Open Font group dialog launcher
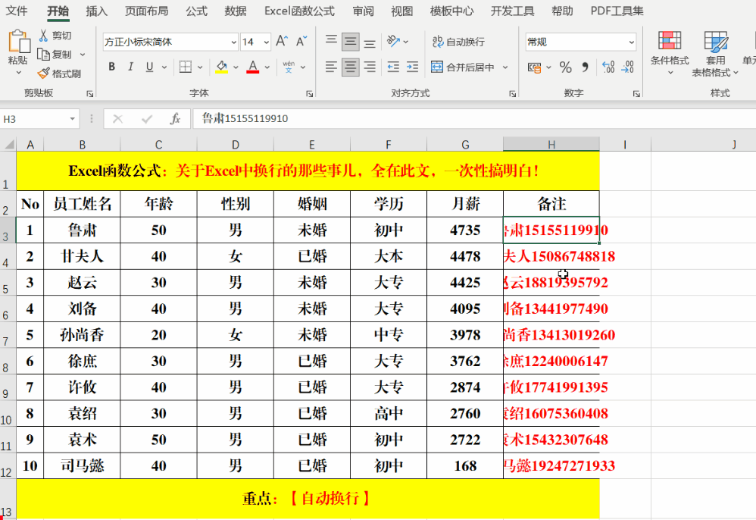Screen dimensions: 756x520 [x=310, y=94]
